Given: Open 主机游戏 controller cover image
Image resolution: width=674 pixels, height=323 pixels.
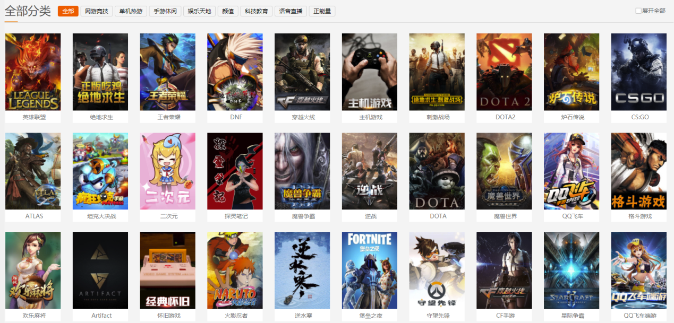Looking at the screenshot, I should point(370,72).
